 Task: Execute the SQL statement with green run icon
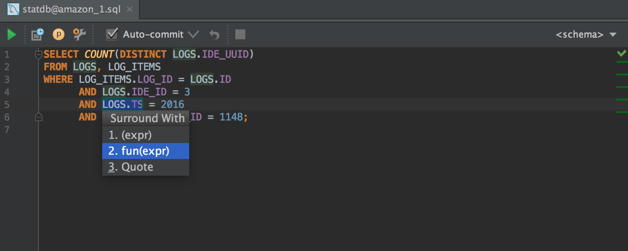tap(11, 34)
